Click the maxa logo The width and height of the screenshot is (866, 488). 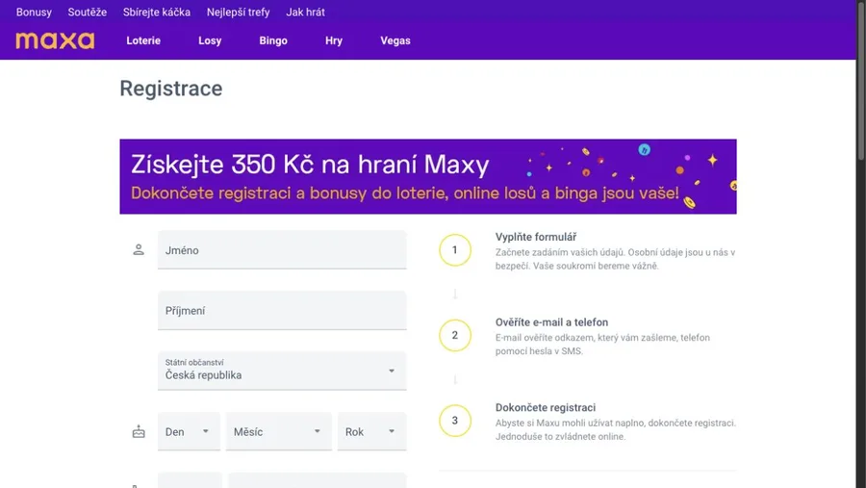(x=55, y=40)
